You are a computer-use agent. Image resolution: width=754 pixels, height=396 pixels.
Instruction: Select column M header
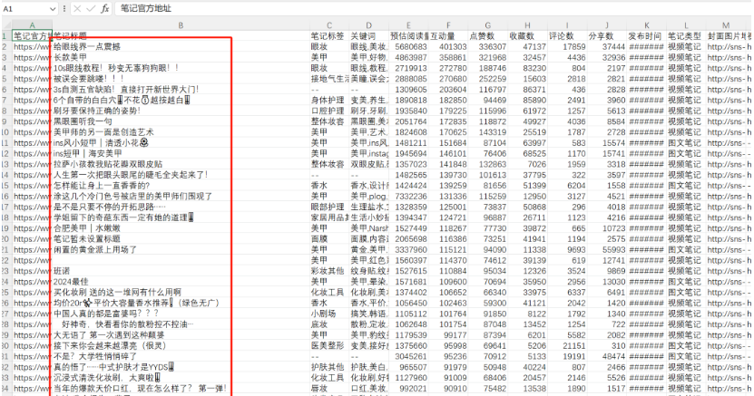726,25
